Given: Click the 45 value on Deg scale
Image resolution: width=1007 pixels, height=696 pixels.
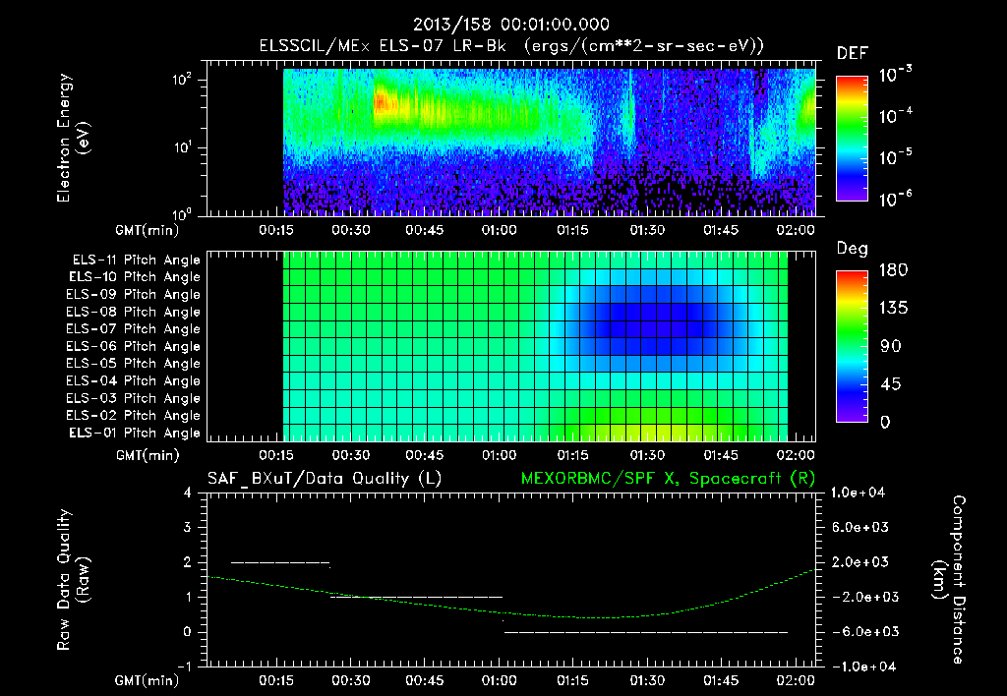Looking at the screenshot, I should pos(890,384).
